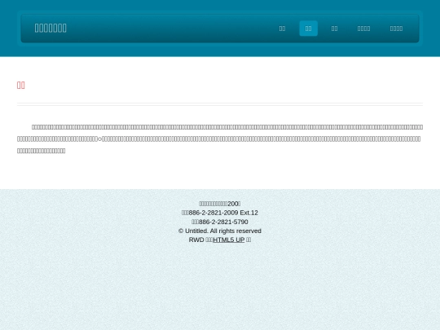Click the red page heading

[21, 85]
